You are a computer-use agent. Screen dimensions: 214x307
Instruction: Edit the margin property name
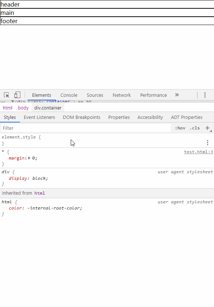pos(16,158)
